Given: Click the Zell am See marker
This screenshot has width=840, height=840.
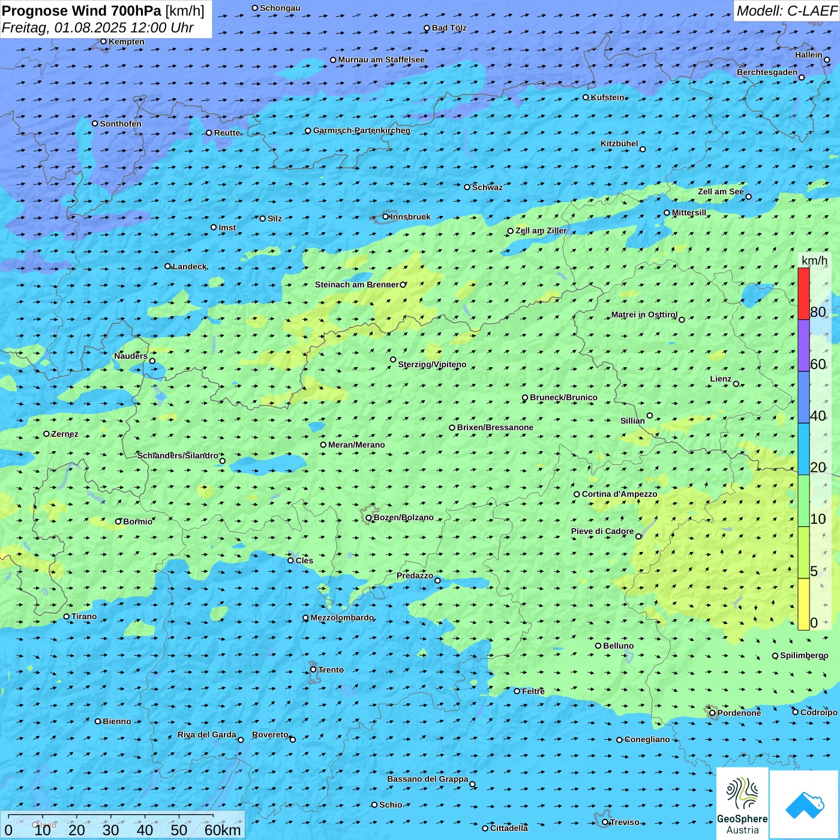Looking at the screenshot, I should (x=748, y=197).
